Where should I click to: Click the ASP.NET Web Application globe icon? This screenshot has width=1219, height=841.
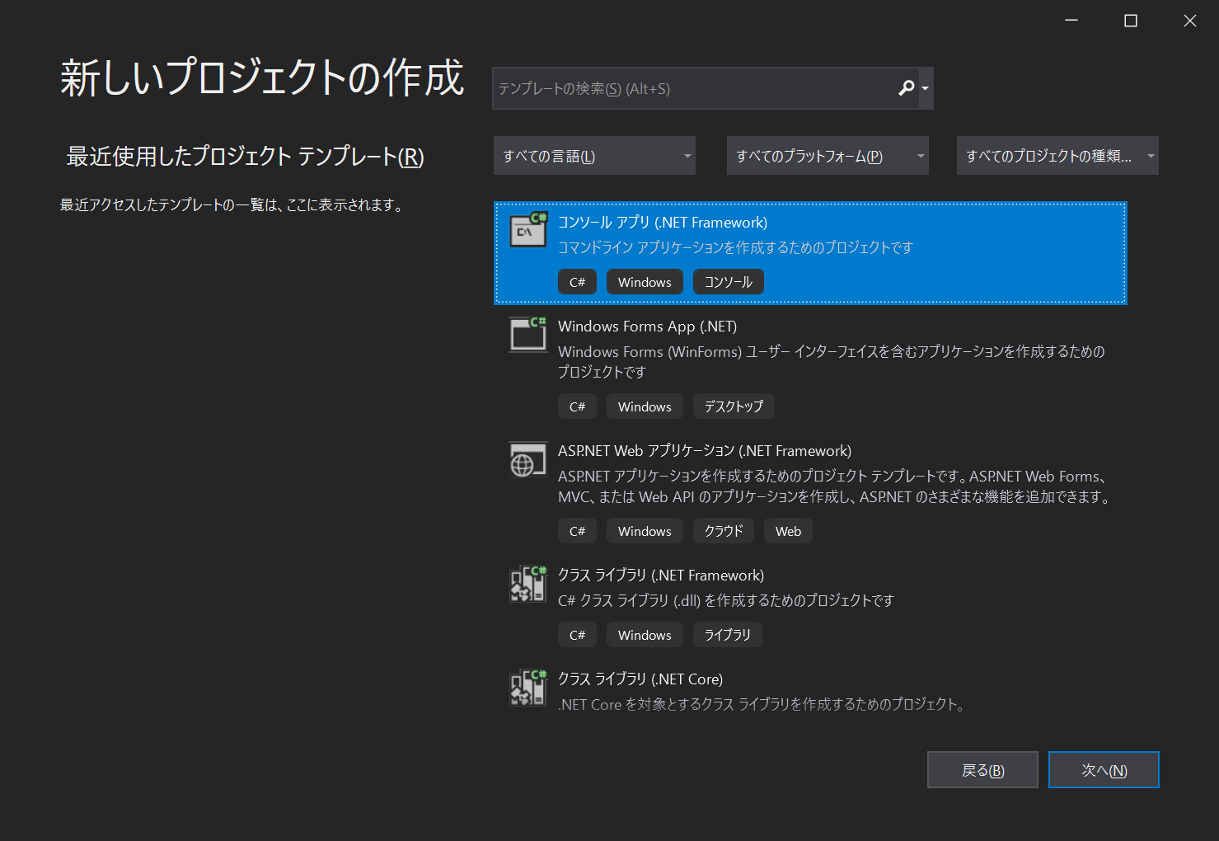click(x=527, y=460)
